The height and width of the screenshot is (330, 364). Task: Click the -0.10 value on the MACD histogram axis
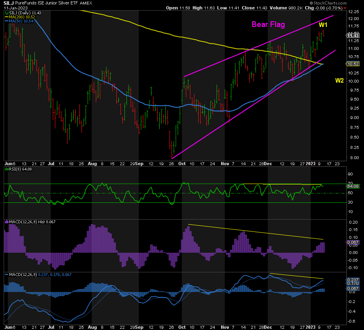pyautogui.click(x=353, y=268)
